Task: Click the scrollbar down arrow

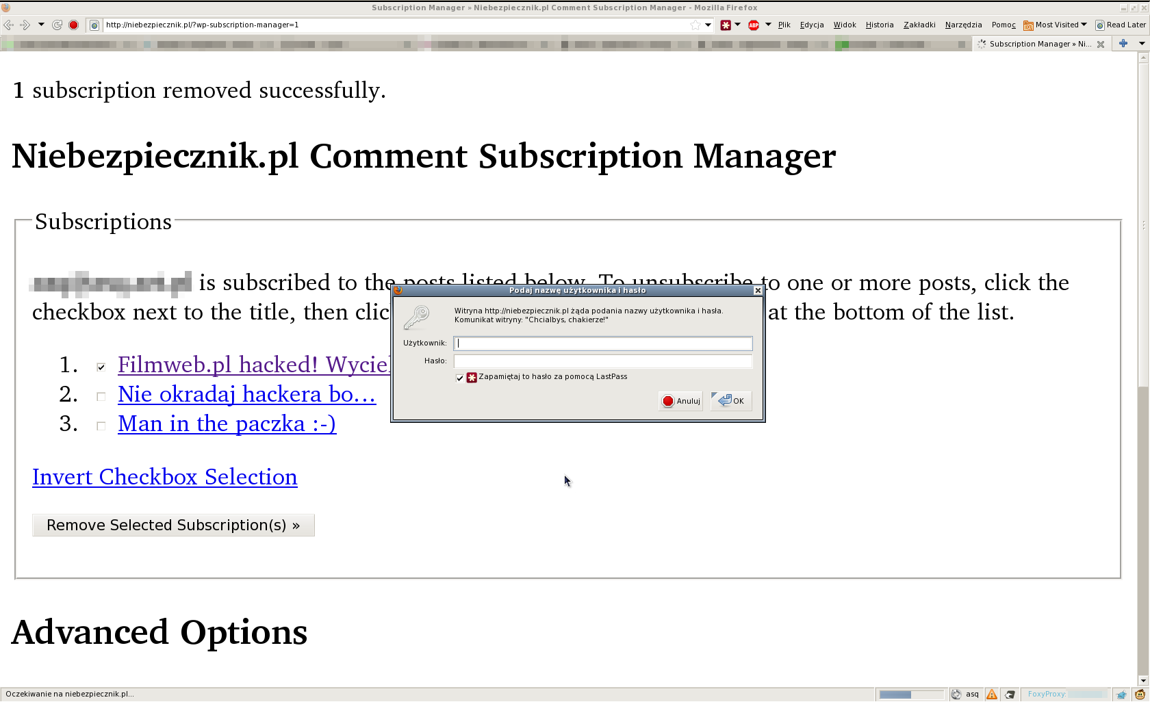Action: click(1143, 681)
